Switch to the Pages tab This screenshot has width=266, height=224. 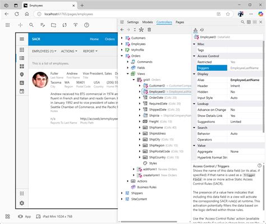[x=180, y=22]
